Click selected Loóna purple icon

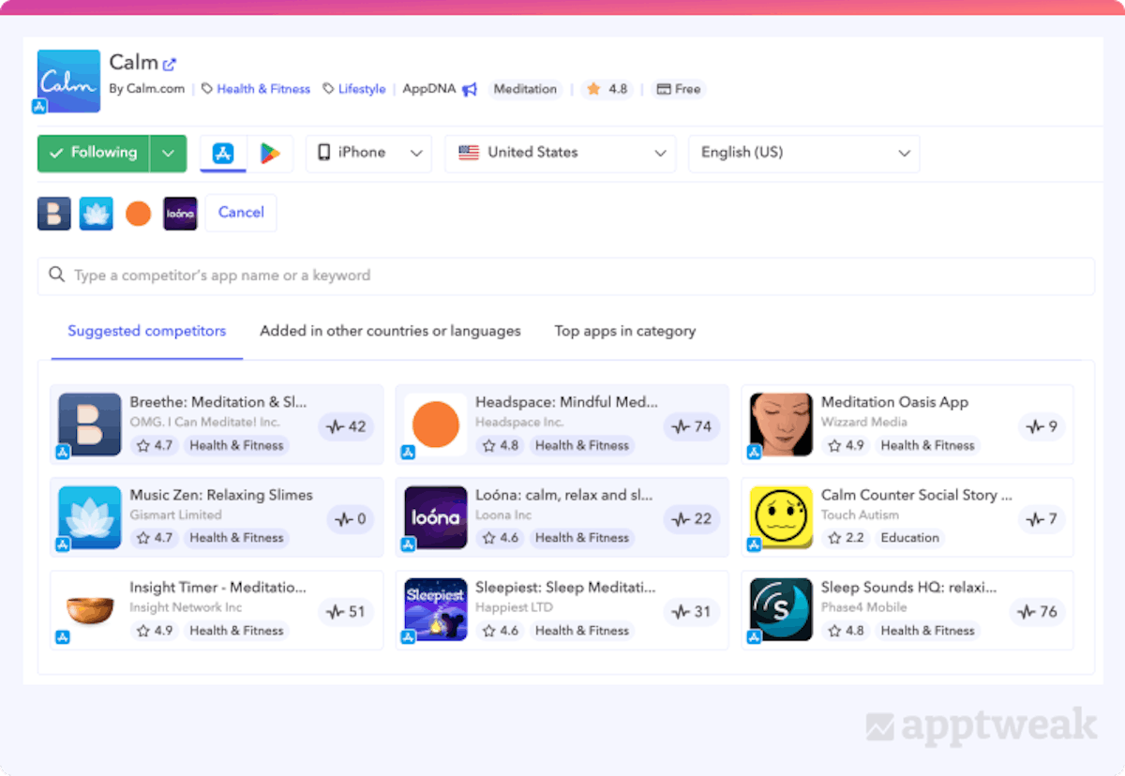click(x=180, y=214)
